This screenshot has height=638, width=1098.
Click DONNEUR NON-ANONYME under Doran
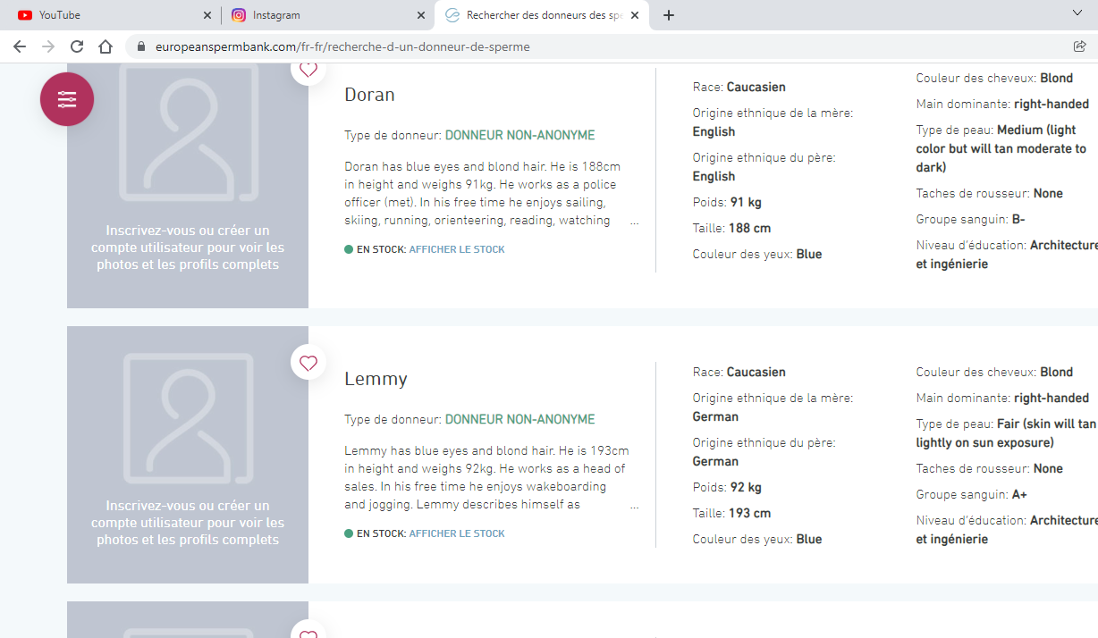[x=519, y=136]
